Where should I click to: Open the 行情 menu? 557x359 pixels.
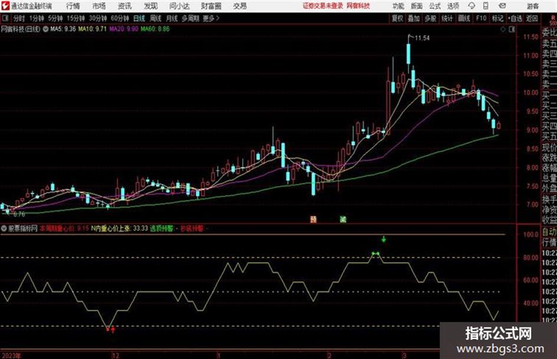(73, 6)
